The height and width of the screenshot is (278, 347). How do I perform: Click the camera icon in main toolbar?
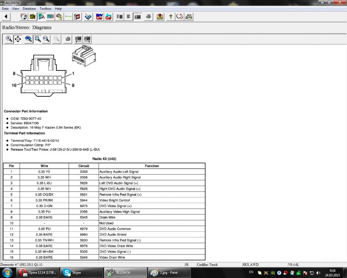[137, 17]
